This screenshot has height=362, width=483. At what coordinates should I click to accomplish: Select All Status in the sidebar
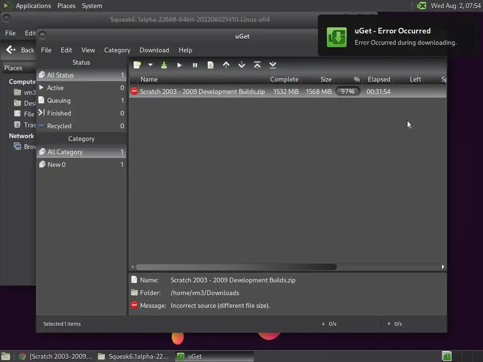coord(82,75)
